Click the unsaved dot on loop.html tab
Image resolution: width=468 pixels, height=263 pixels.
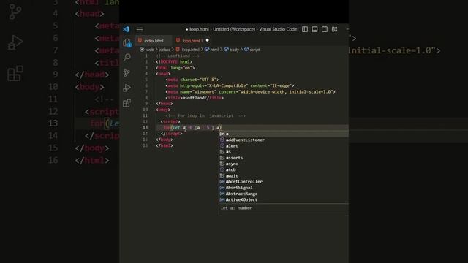[x=208, y=40]
